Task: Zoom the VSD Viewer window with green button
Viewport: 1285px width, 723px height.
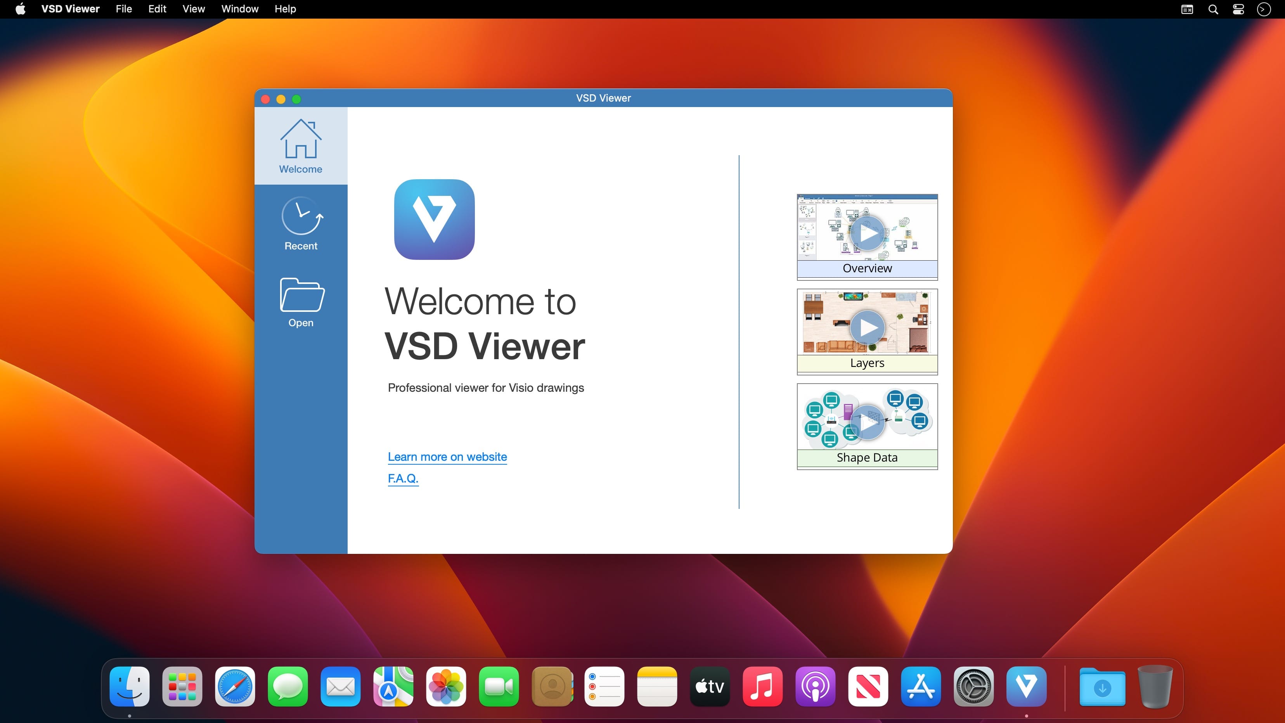Action: [x=297, y=99]
